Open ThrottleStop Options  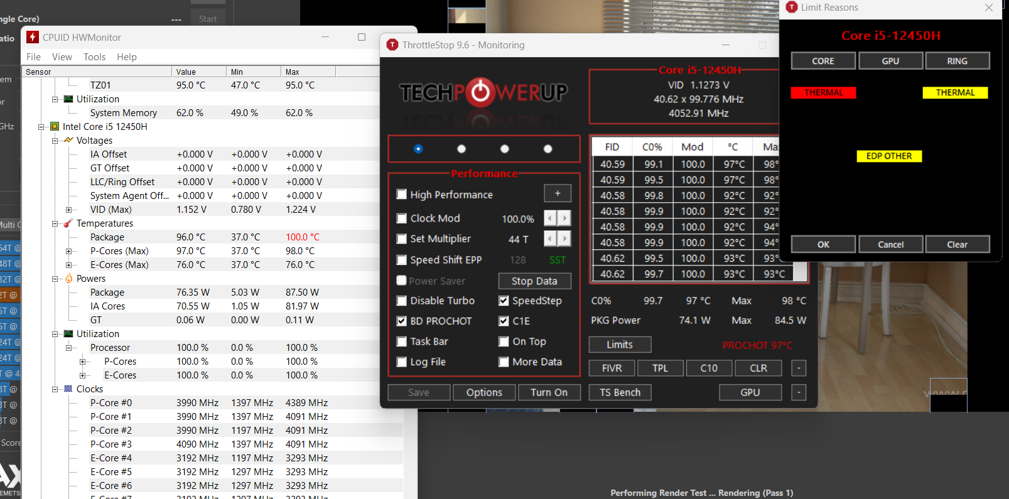click(484, 392)
